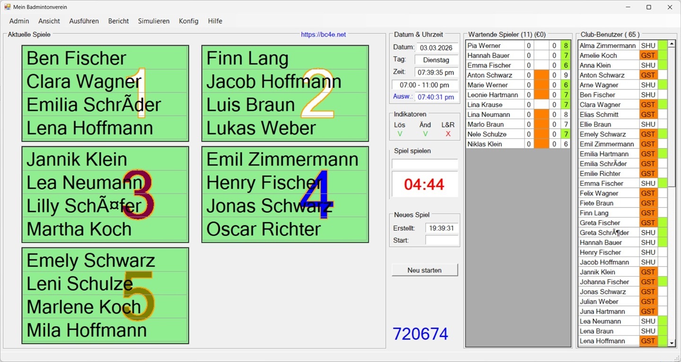681x362 pixels.
Task: Click orange cell in Leonie Hartmann row
Action: 541,95
